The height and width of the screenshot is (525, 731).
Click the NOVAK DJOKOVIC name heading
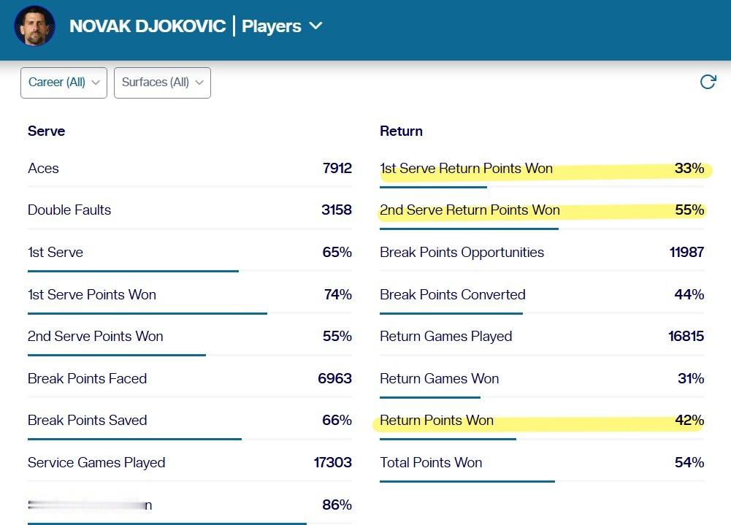click(x=148, y=26)
